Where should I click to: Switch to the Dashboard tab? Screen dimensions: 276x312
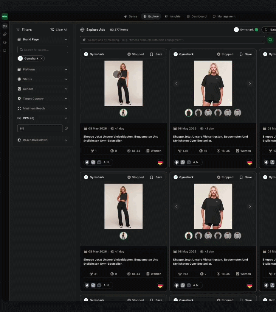coord(196,16)
